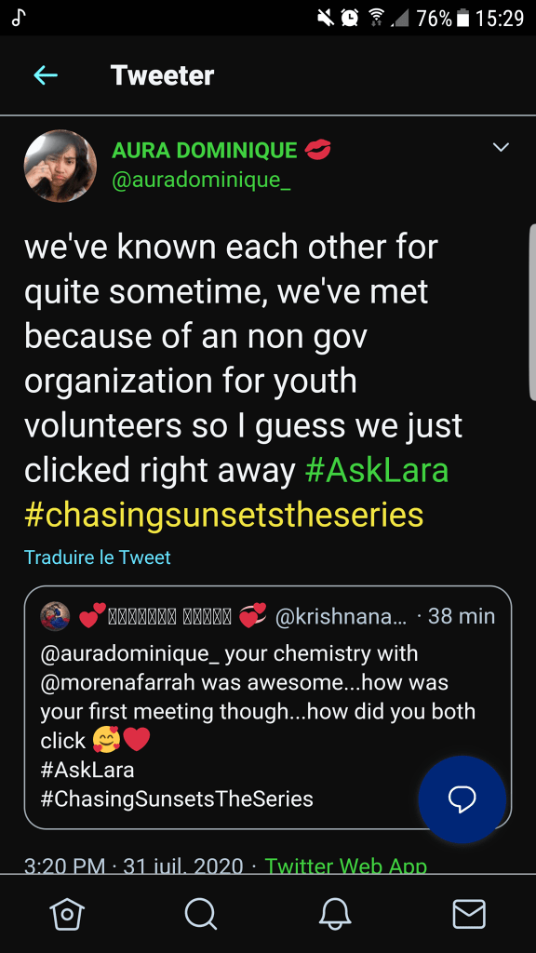Tap the battery 76% status indicator

442,19
